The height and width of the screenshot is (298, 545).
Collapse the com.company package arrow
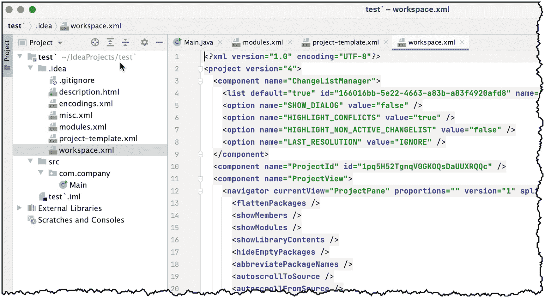point(41,173)
